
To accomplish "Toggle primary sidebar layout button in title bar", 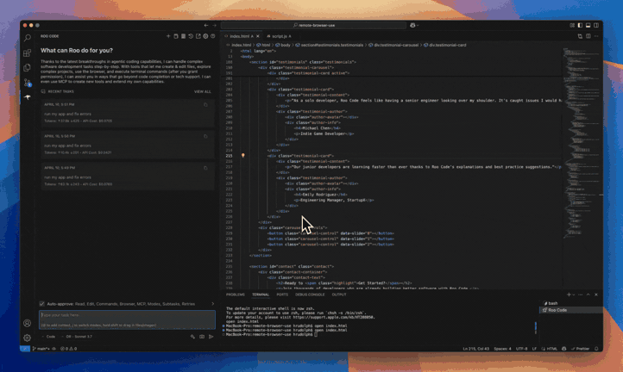I will [580, 25].
